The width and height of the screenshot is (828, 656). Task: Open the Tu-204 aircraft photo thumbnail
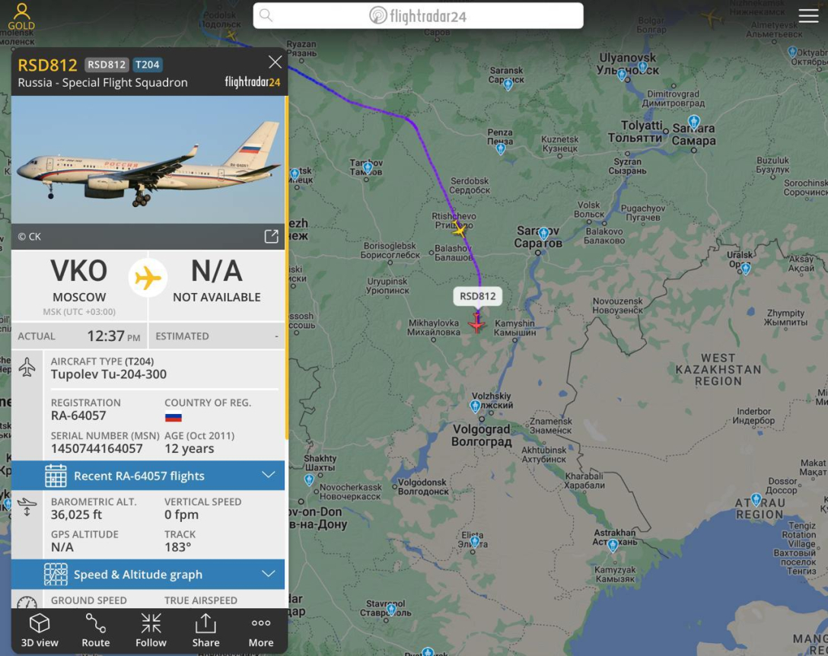coord(148,160)
